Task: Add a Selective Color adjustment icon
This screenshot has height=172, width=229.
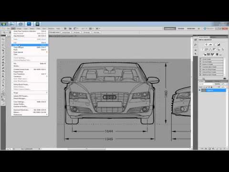Action: 220,54
